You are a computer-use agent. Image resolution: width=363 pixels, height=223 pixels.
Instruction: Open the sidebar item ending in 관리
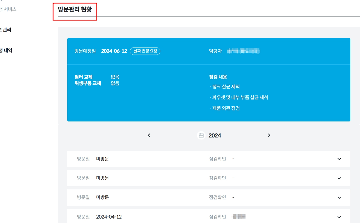coord(6,30)
